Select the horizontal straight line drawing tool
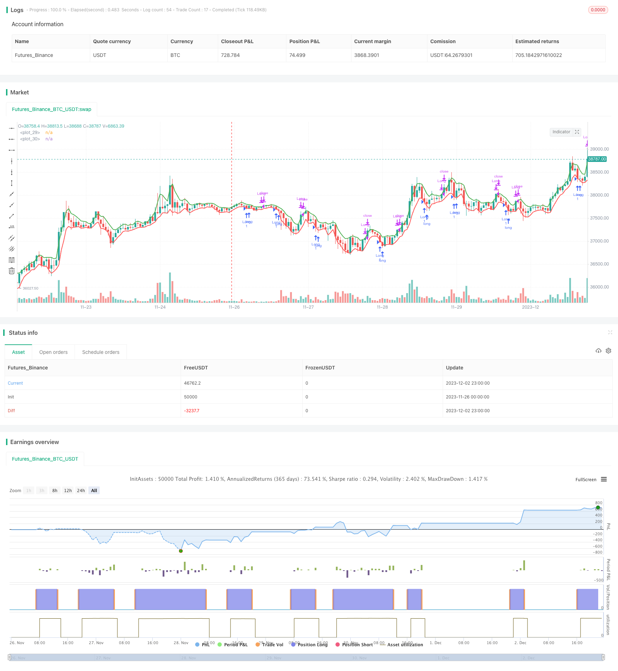Screen dimensions: 618x671 tap(12, 128)
